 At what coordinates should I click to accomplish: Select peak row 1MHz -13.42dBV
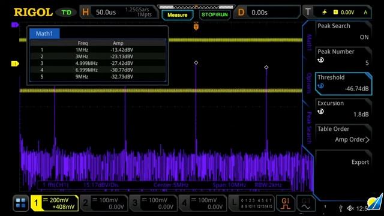98,50
